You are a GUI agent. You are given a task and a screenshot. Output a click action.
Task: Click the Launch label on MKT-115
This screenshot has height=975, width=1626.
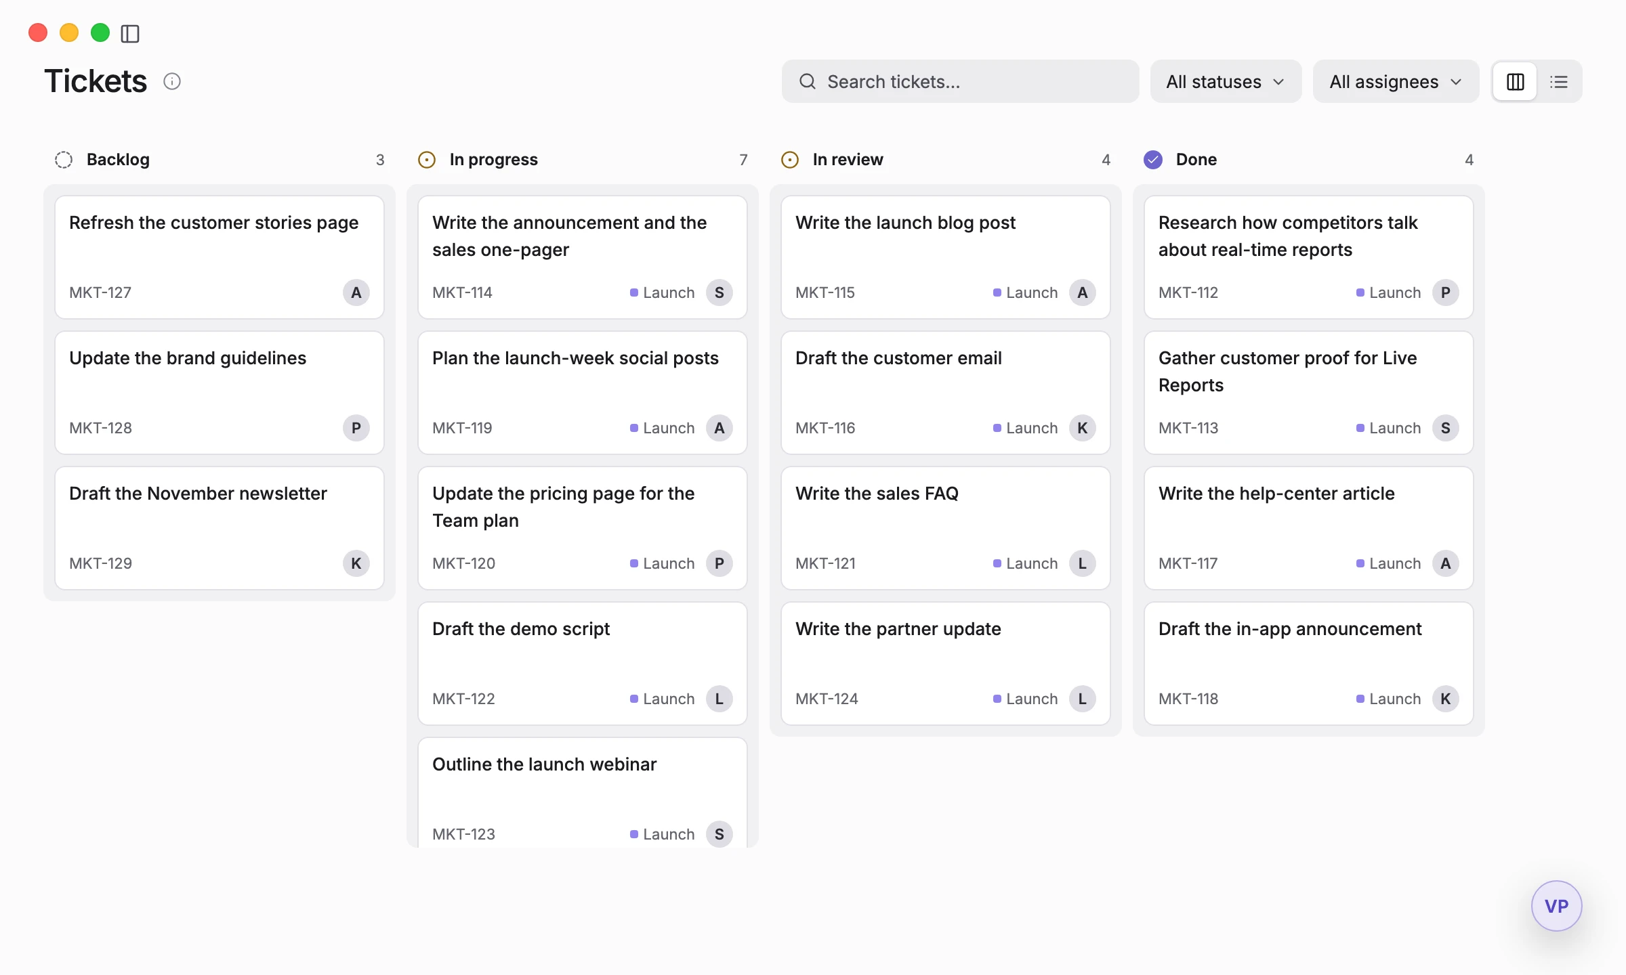coord(1025,292)
